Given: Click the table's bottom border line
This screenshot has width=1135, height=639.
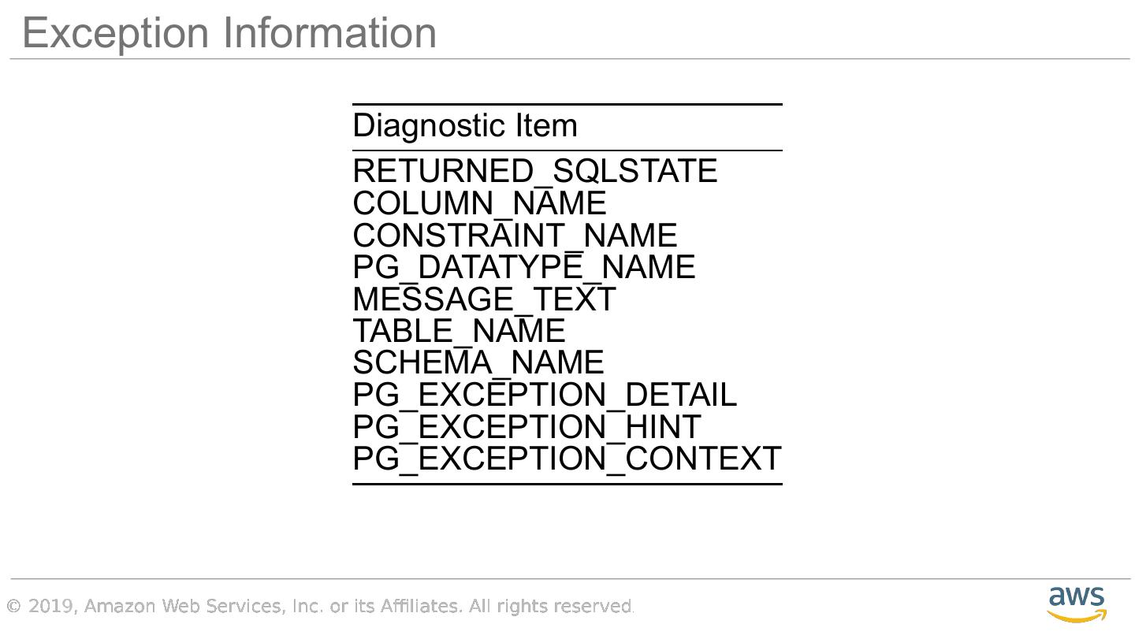Looking at the screenshot, I should coord(567,484).
